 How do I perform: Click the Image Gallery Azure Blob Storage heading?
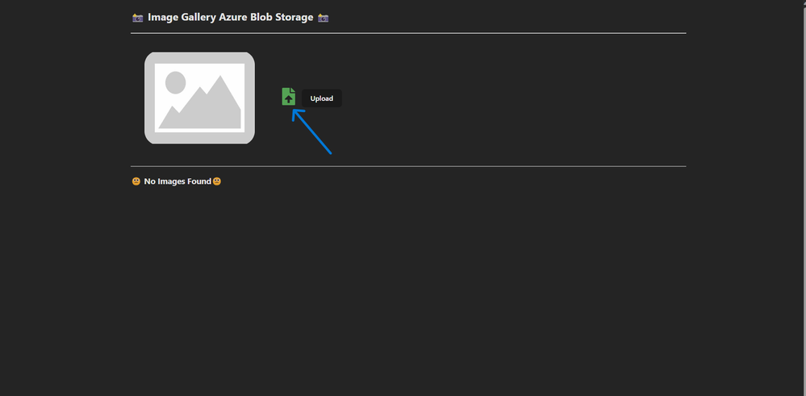(230, 17)
